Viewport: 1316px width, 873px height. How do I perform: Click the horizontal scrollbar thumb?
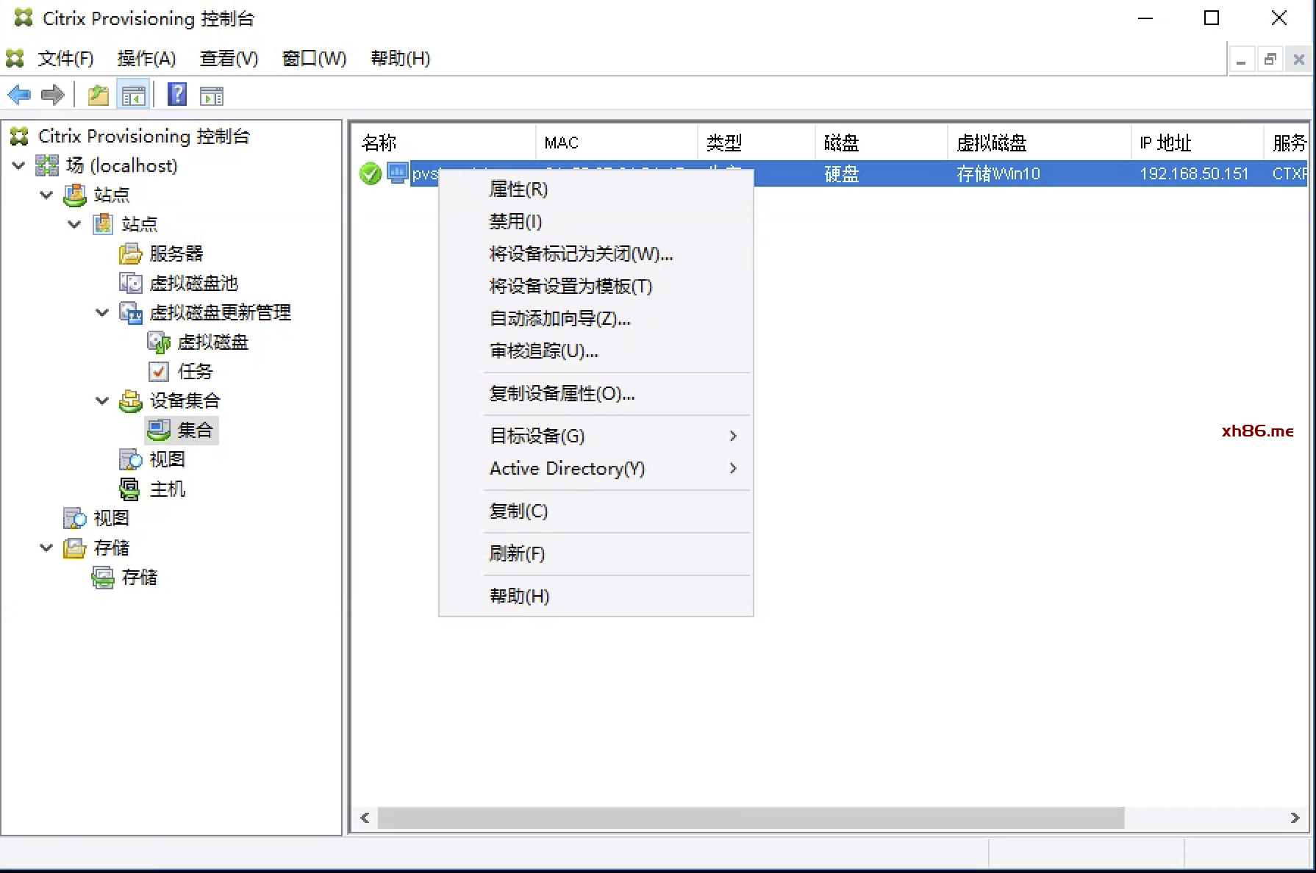751,818
